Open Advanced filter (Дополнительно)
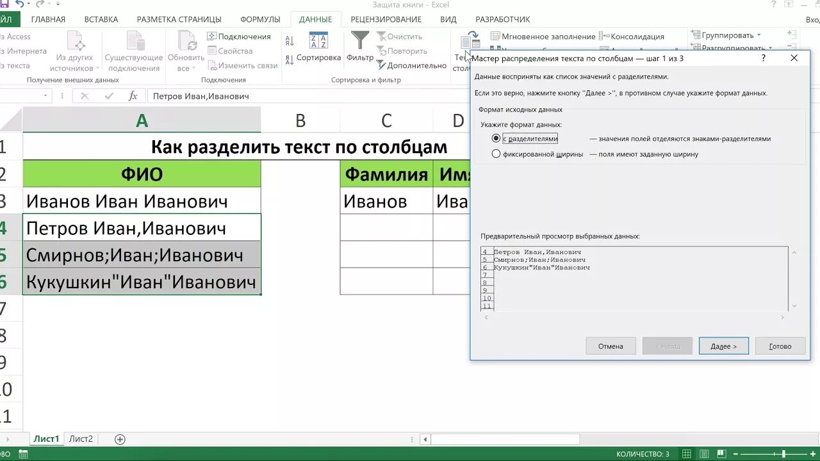This screenshot has height=461, width=820. tap(411, 65)
